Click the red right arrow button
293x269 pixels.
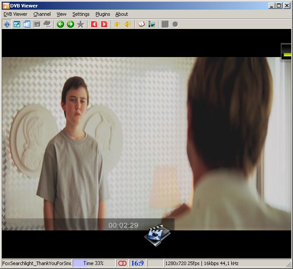pos(104,24)
